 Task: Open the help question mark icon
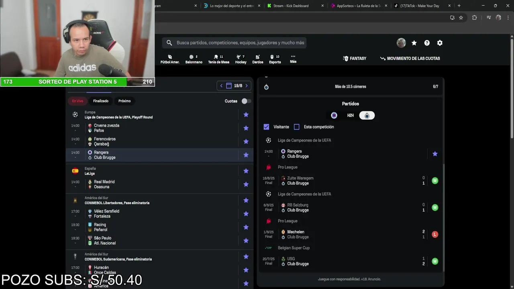(427, 43)
